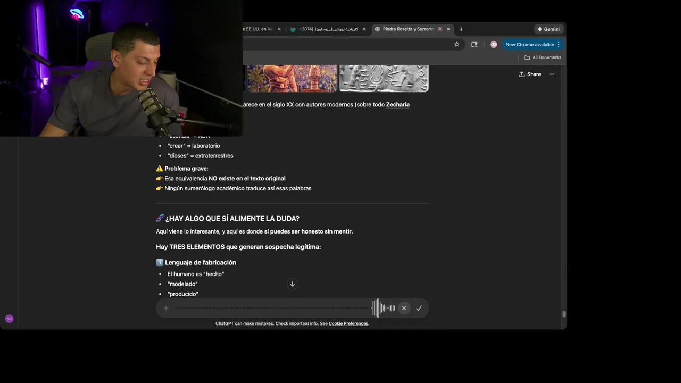
Task: Click the heading Lenguaje de fabricación
Action: pyautogui.click(x=200, y=262)
